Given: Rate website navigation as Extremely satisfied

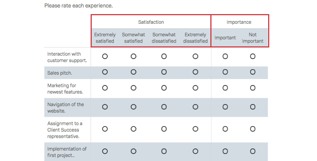Looking at the screenshot, I should [x=105, y=107].
